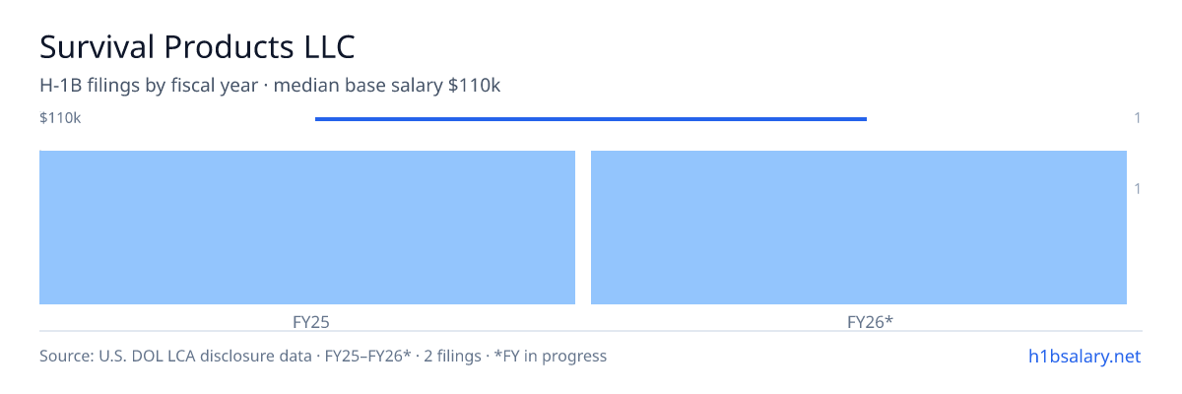Click the lower right axis value 1
The image size is (1182, 394).
point(1138,188)
